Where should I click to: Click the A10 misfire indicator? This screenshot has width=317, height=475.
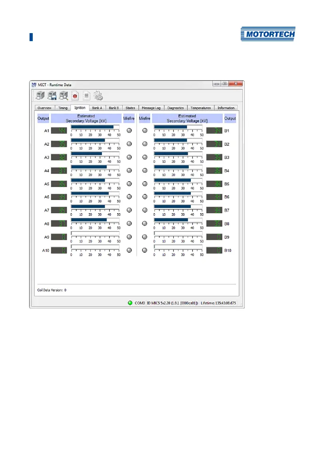click(129, 250)
